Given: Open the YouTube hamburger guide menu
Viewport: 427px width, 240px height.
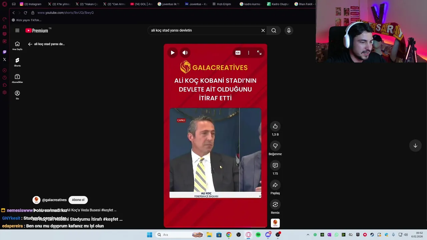Looking at the screenshot, I should [x=17, y=30].
